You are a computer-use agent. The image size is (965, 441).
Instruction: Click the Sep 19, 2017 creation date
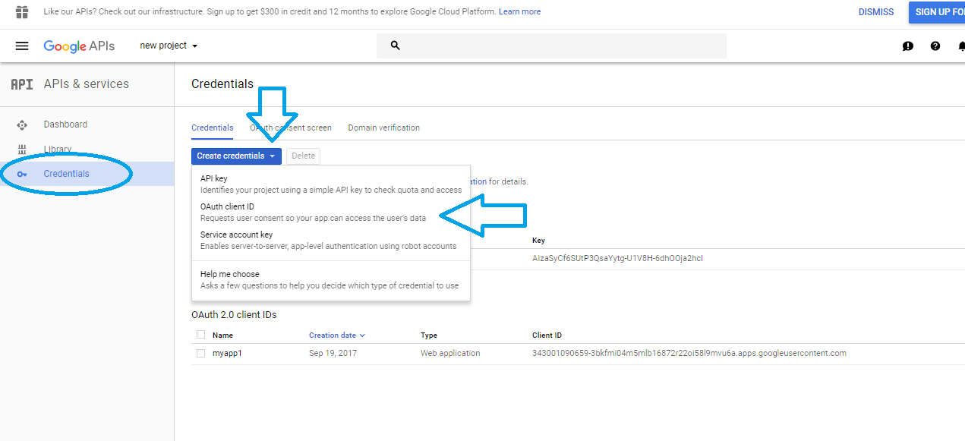click(333, 353)
